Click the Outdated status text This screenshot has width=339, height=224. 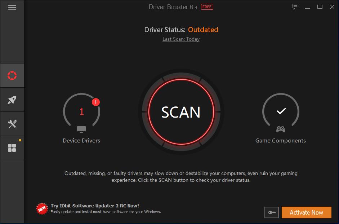click(203, 30)
